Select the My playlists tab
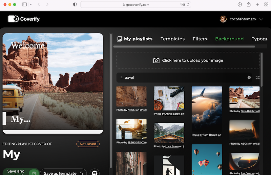 [x=134, y=39]
